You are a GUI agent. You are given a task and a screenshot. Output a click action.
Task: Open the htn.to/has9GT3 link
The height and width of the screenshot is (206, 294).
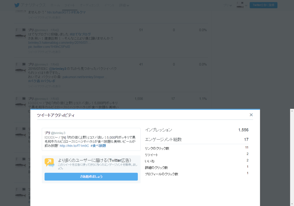(59, 12)
